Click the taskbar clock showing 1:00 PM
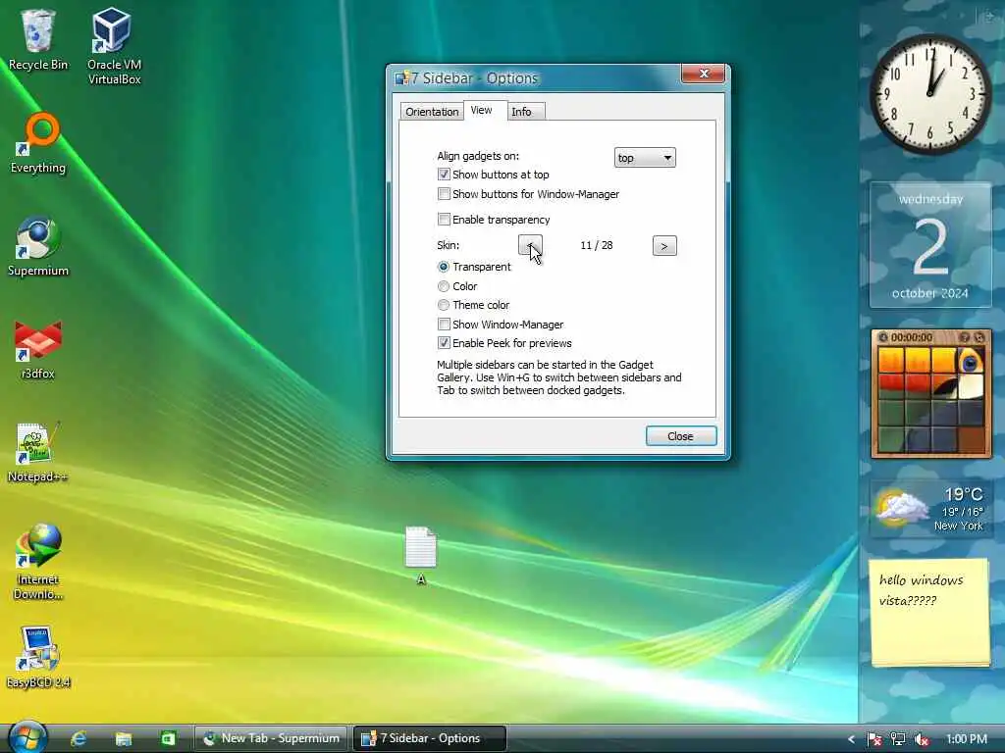This screenshot has height=753, width=1005. pos(967,739)
